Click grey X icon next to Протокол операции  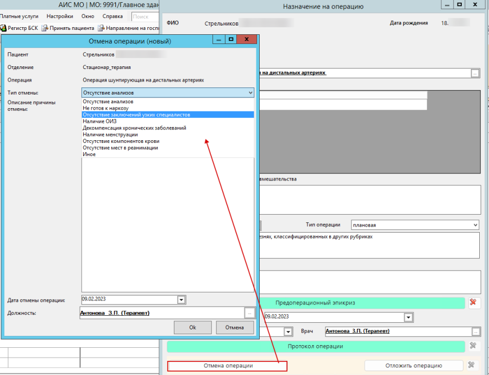point(473,346)
